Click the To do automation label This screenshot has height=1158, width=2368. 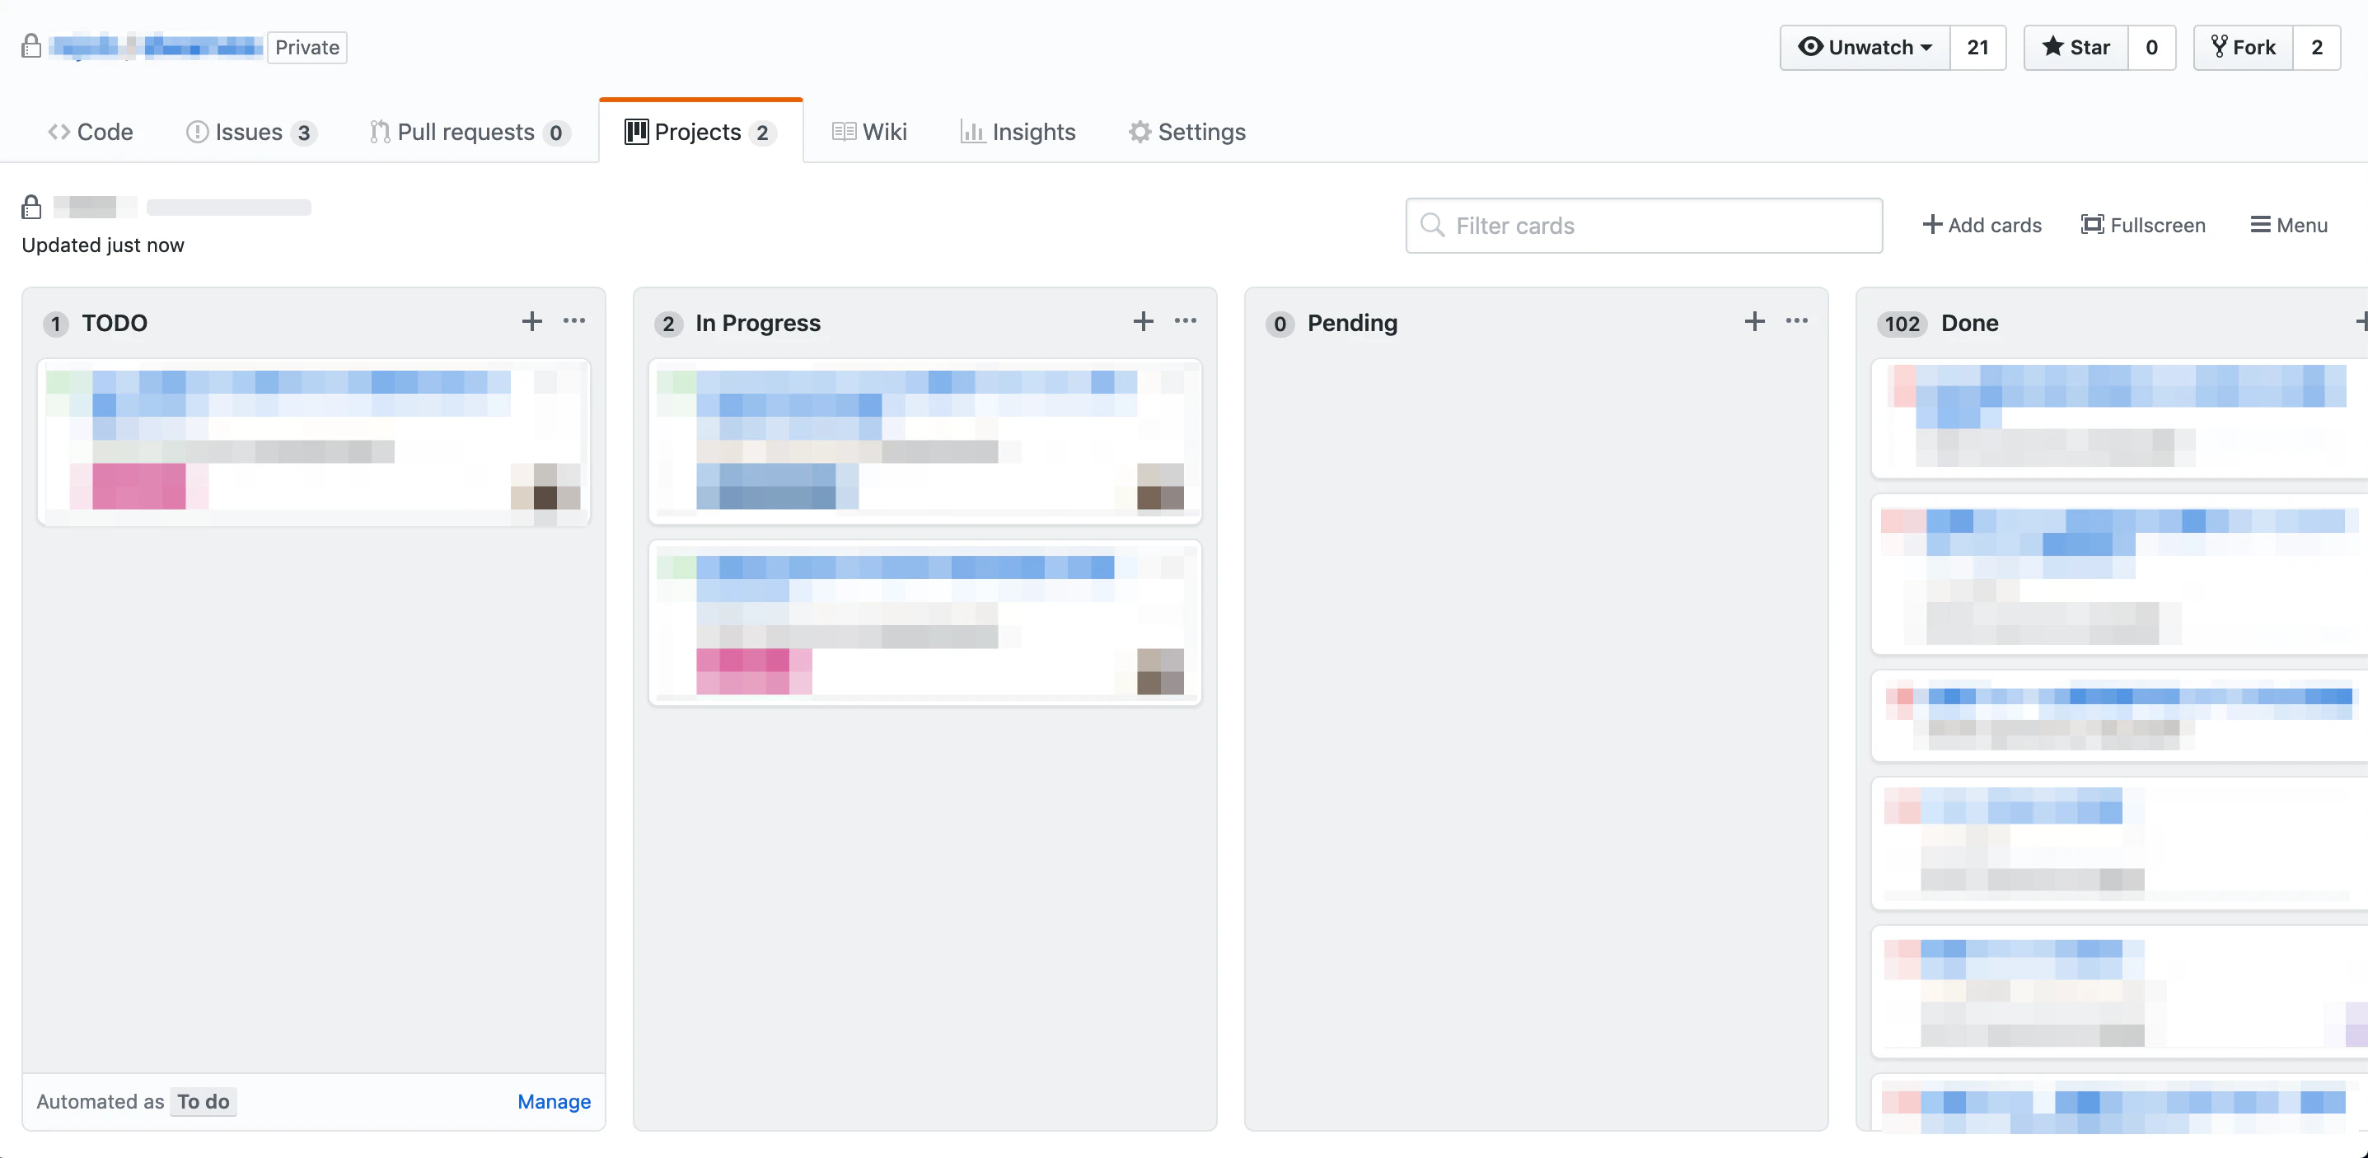click(x=204, y=1101)
